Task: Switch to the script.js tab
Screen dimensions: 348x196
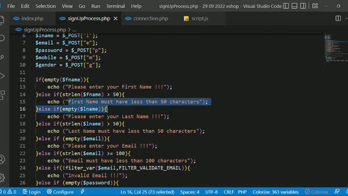Action: (200, 19)
